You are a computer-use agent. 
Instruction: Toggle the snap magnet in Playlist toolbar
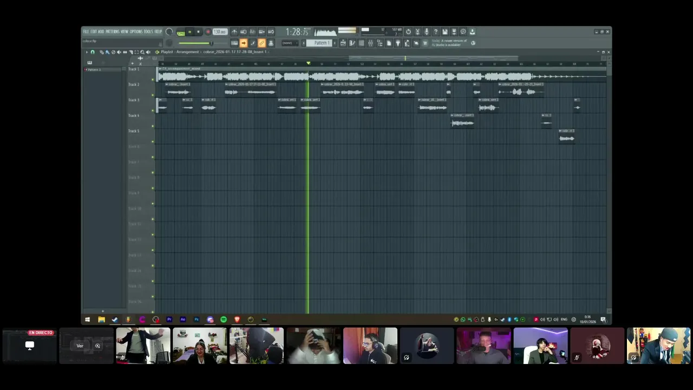(x=93, y=52)
